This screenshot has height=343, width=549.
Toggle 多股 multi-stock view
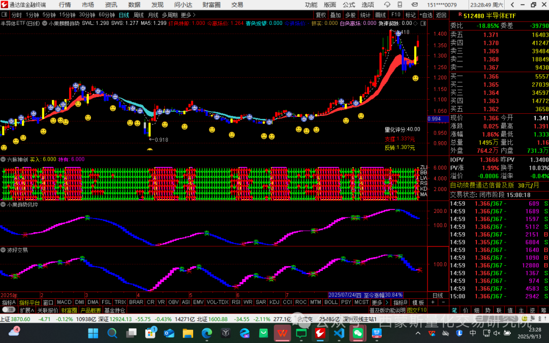click(x=350, y=15)
